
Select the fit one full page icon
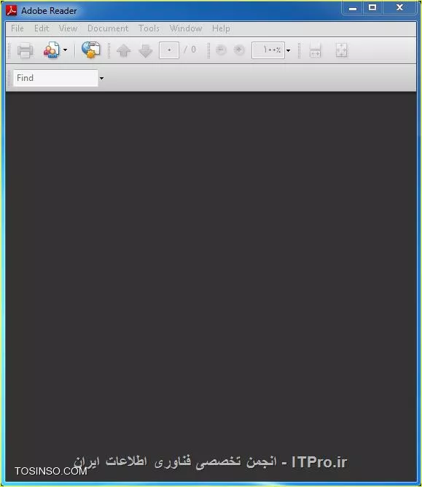[x=342, y=50]
